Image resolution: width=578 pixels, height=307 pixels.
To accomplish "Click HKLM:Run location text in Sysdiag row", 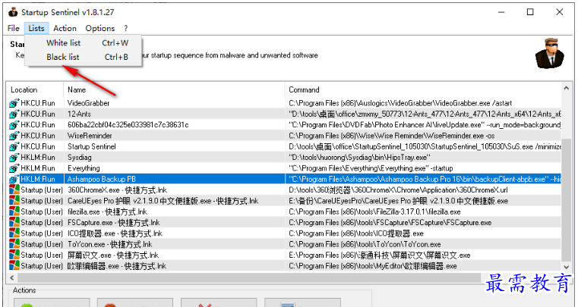I will click(x=38, y=158).
